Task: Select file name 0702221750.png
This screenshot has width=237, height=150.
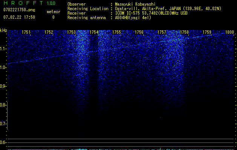Action: pyautogui.click(x=19, y=10)
